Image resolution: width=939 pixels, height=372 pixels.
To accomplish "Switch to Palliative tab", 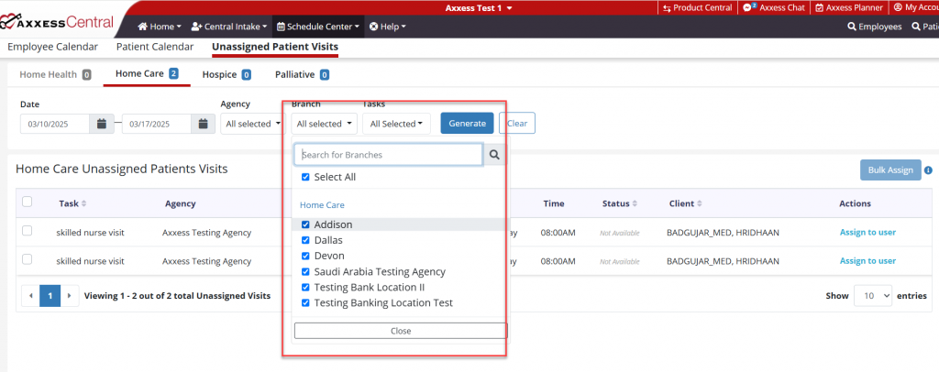I will click(x=303, y=75).
